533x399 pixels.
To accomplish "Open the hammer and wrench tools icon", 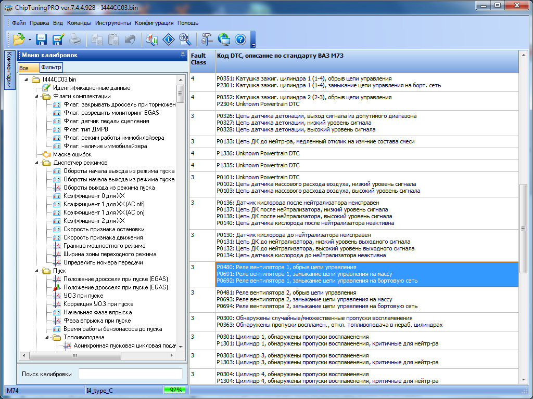I will point(207,39).
